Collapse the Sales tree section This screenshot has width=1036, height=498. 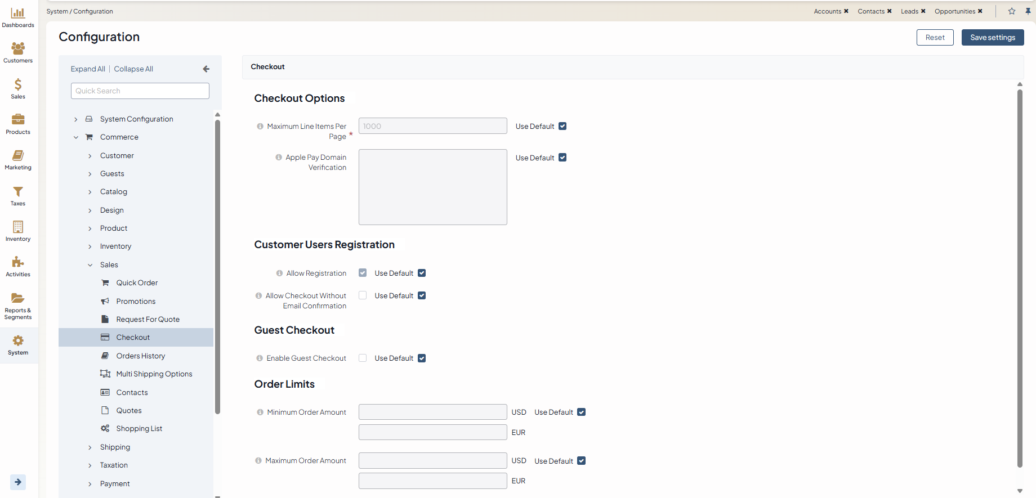[x=90, y=265]
